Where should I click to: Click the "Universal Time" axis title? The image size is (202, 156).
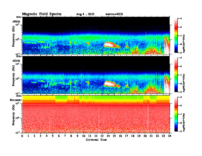(x=96, y=140)
